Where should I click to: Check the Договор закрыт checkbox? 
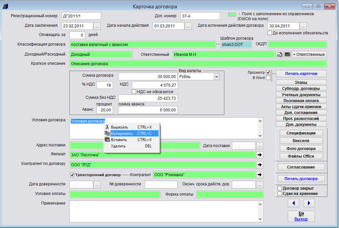pos(280,188)
